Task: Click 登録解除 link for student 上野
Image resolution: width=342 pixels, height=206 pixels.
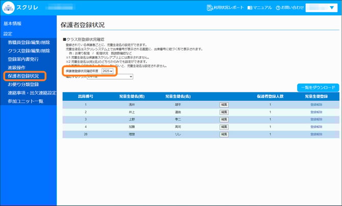Action: (x=316, y=120)
